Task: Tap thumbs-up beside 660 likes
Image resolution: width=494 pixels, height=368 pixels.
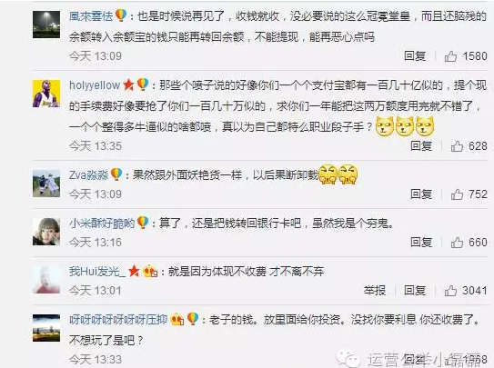Action: coord(457,243)
